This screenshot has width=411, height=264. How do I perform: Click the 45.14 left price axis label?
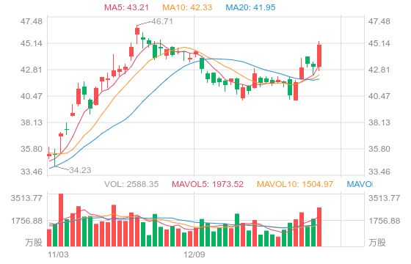pyautogui.click(x=32, y=43)
